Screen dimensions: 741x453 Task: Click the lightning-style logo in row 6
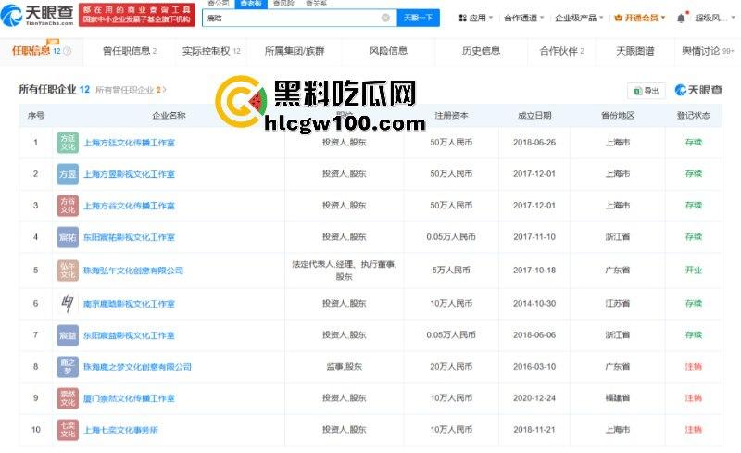(68, 304)
